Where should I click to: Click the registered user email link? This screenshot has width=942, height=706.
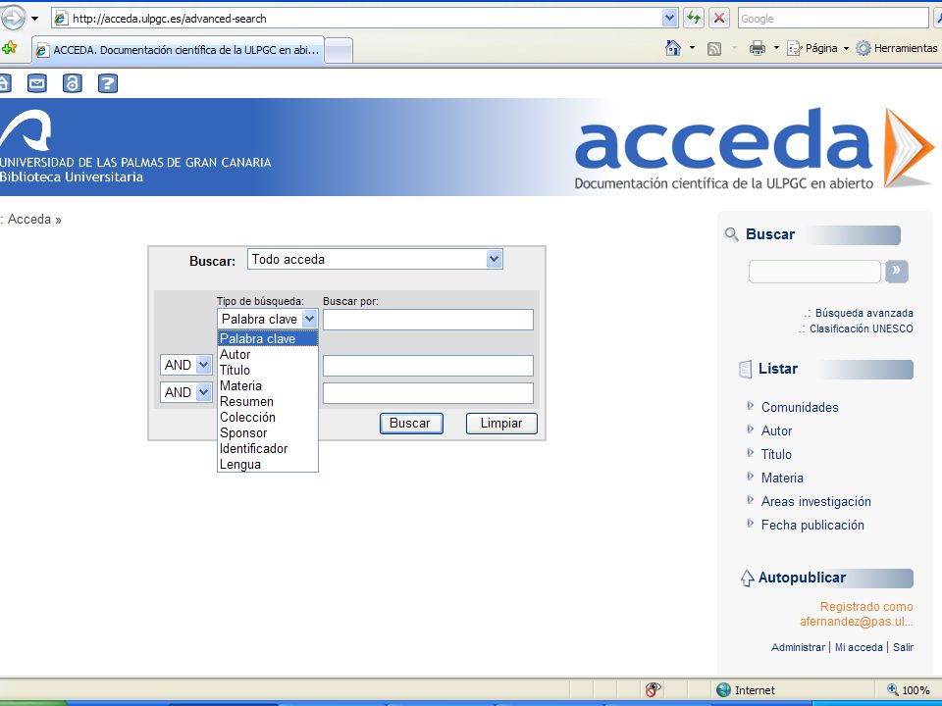coord(856,622)
